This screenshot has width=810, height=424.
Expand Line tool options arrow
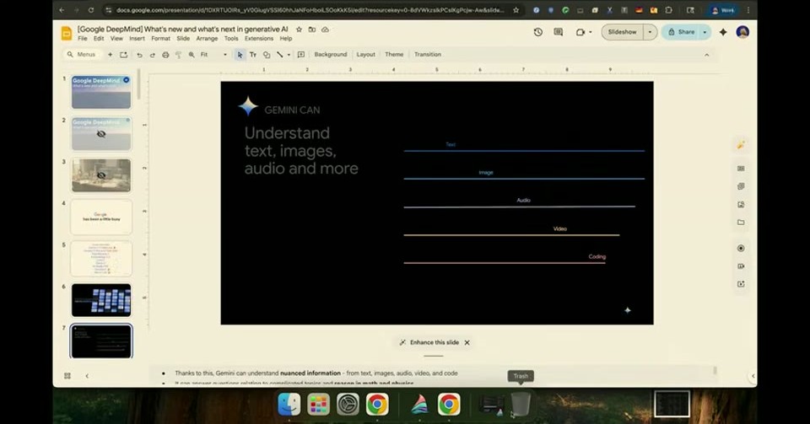coord(289,55)
